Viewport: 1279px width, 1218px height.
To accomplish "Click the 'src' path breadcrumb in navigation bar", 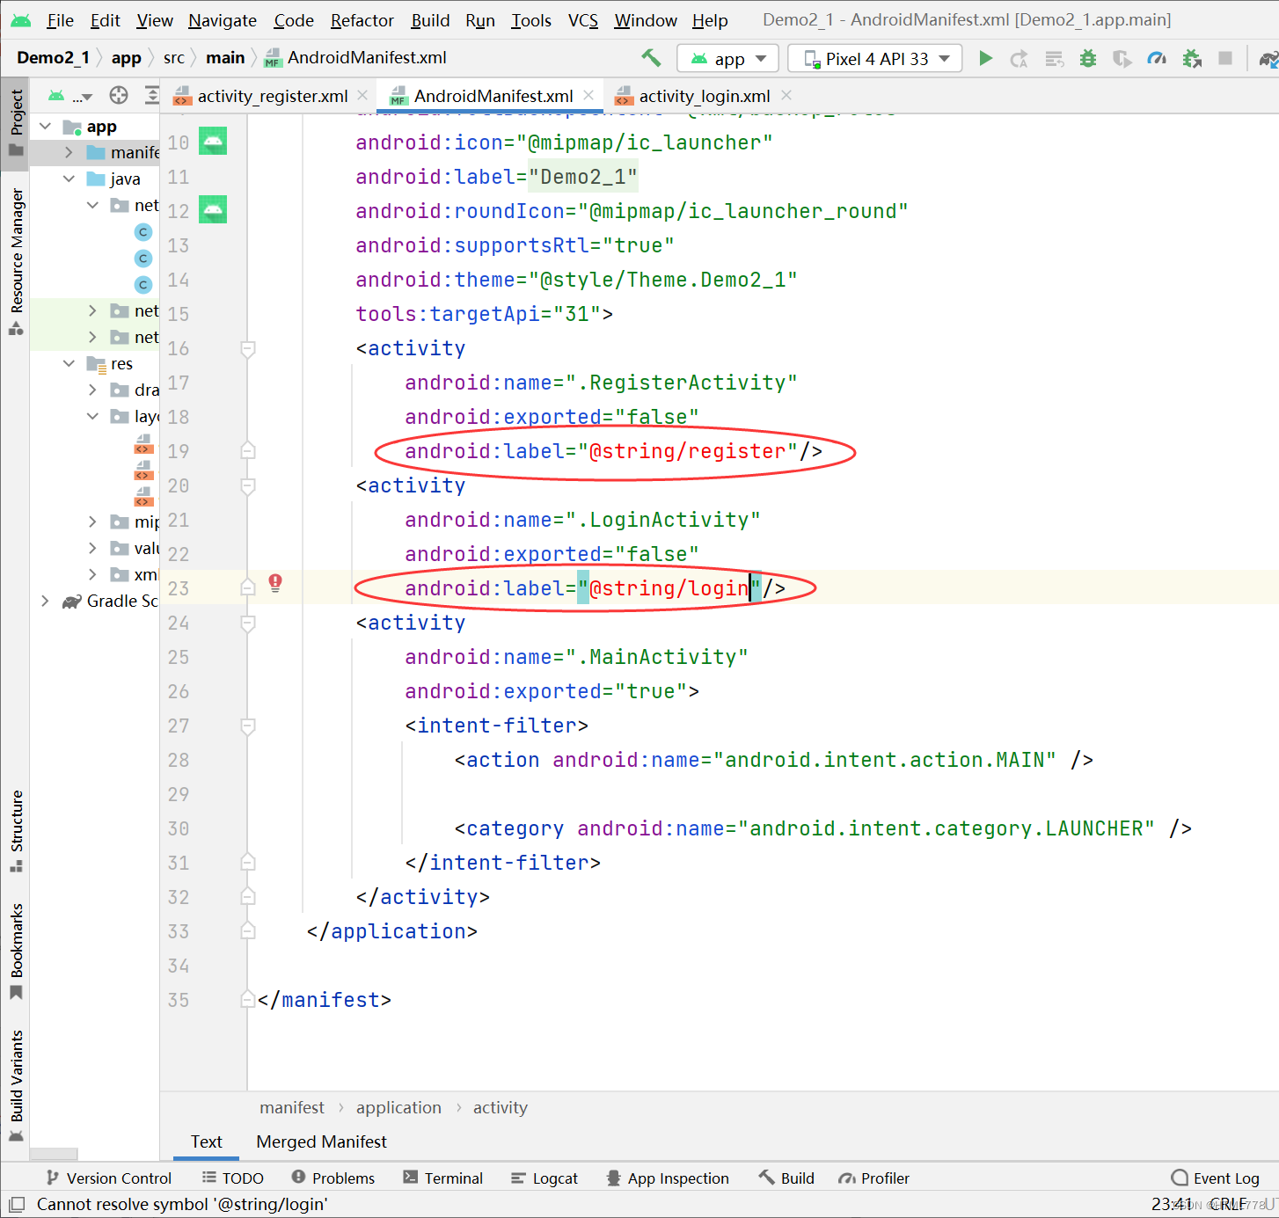I will coord(174,58).
